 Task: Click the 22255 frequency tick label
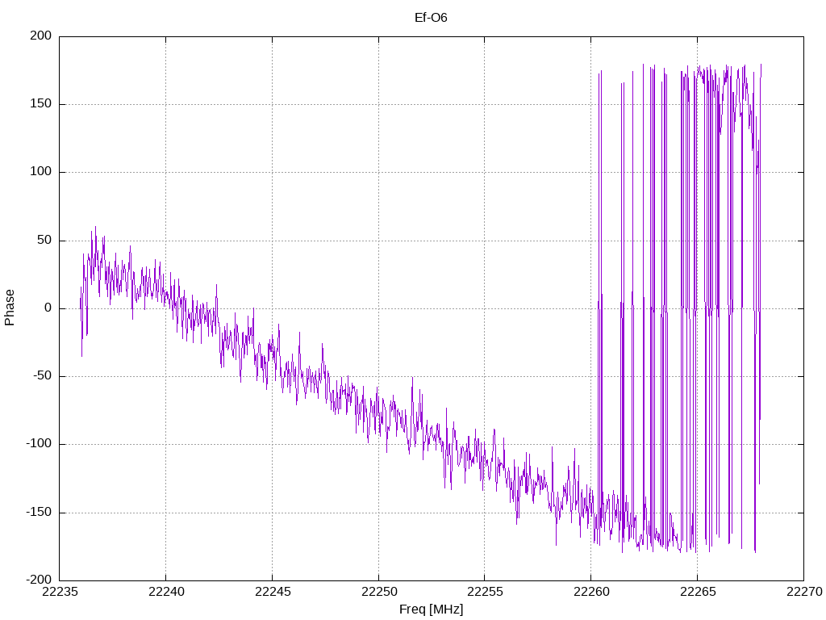click(x=485, y=592)
